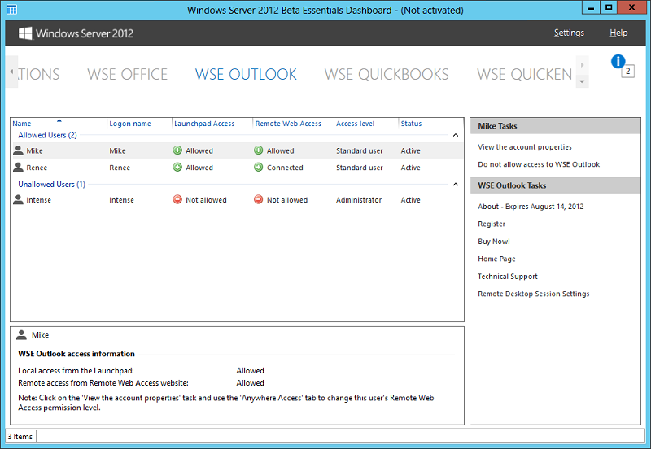Open Remote Desktop Session Settings
651x449 pixels.
click(x=533, y=294)
